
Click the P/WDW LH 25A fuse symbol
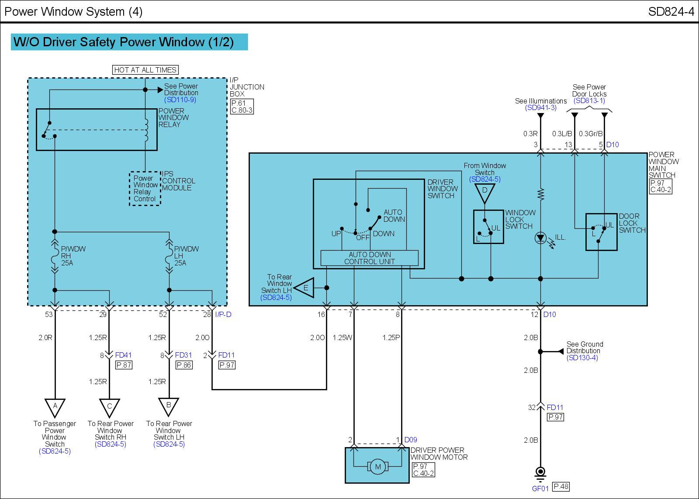pyautogui.click(x=169, y=256)
